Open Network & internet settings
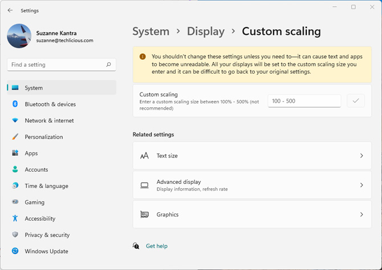The image size is (382, 270). coord(62,120)
